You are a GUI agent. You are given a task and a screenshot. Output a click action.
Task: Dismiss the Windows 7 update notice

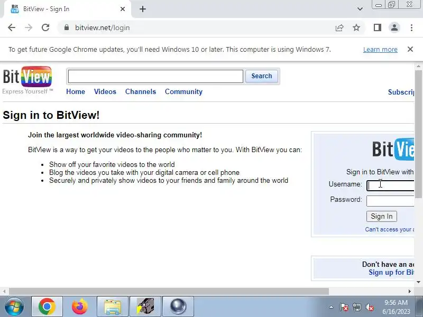click(410, 49)
